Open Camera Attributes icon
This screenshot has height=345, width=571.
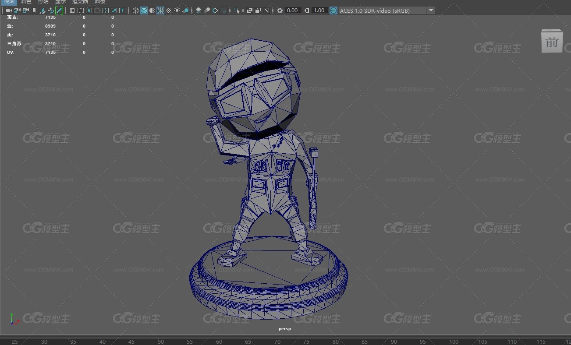click(26, 11)
